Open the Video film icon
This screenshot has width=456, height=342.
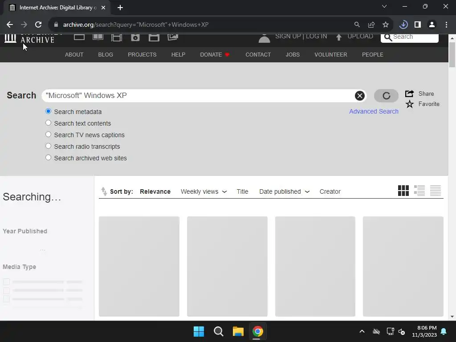click(117, 37)
